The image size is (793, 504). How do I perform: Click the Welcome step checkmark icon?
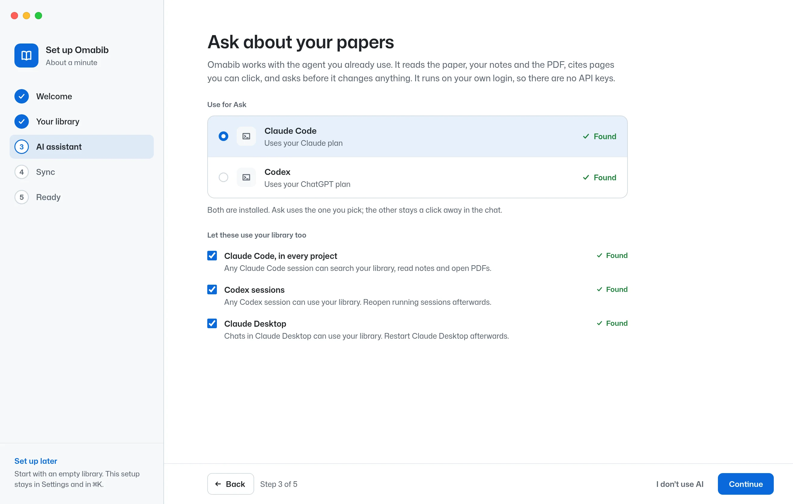pyautogui.click(x=21, y=96)
